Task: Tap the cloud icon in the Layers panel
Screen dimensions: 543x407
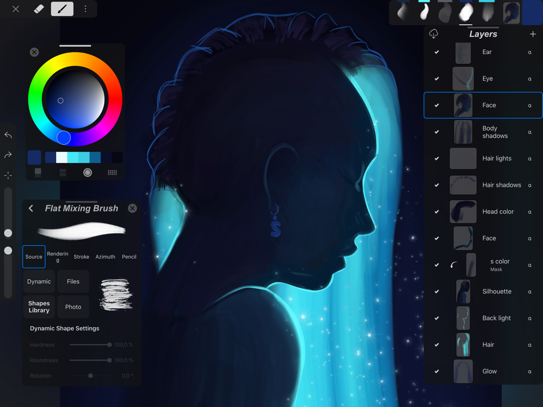Action: pyautogui.click(x=433, y=33)
